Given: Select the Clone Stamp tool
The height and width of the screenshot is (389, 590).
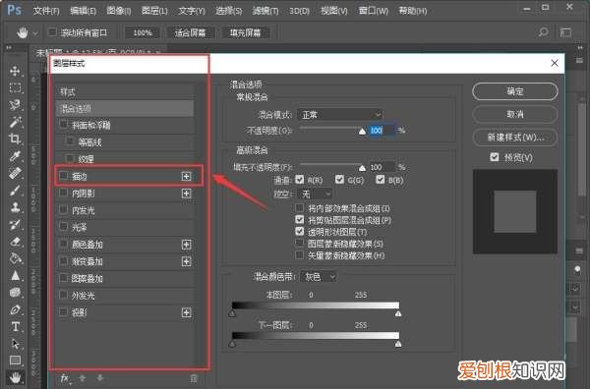Looking at the screenshot, I should (x=15, y=207).
